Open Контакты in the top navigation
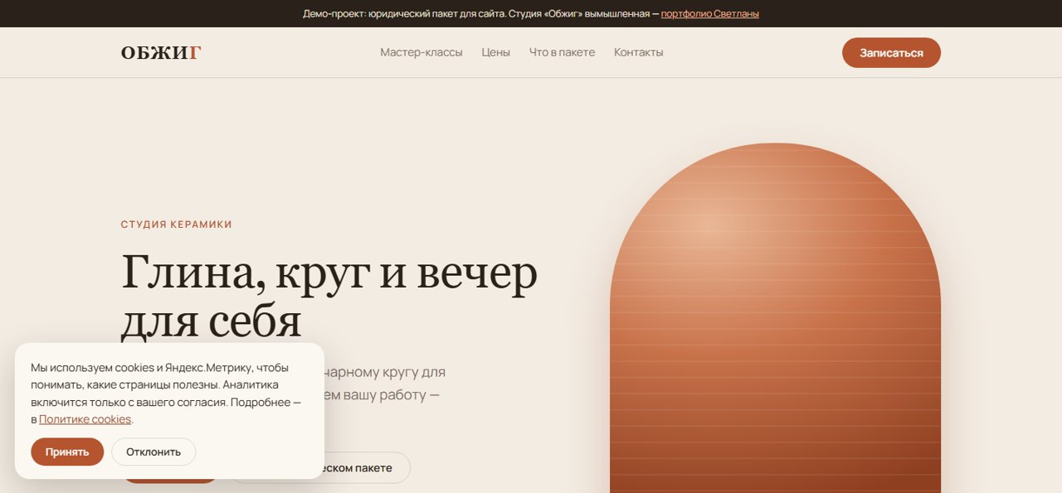This screenshot has width=1062, height=493. 638,52
